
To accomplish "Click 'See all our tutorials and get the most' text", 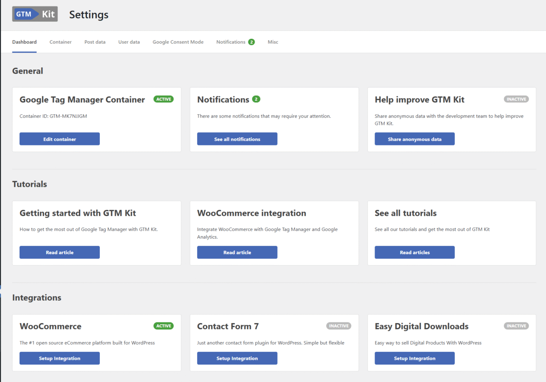I will pos(432,229).
